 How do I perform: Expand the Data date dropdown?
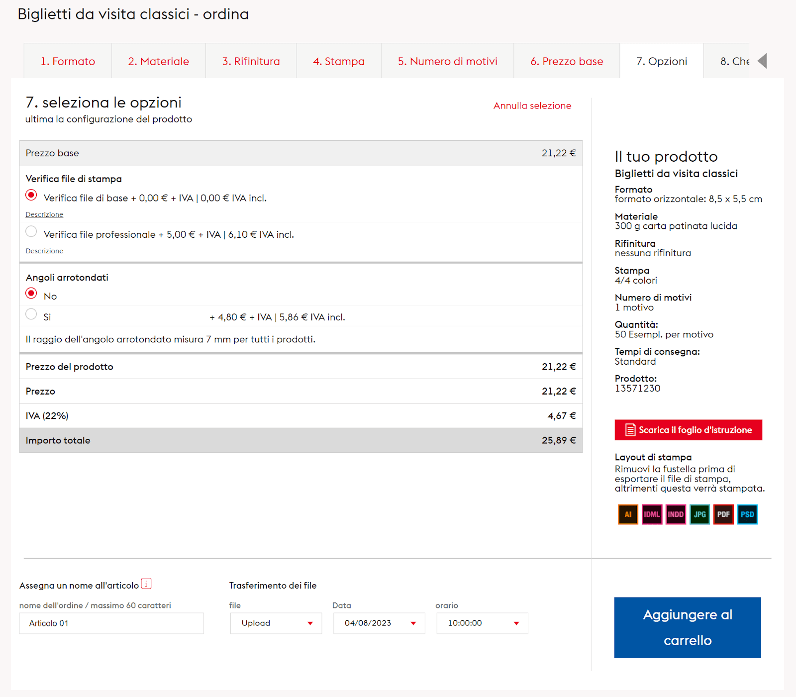[x=379, y=623]
